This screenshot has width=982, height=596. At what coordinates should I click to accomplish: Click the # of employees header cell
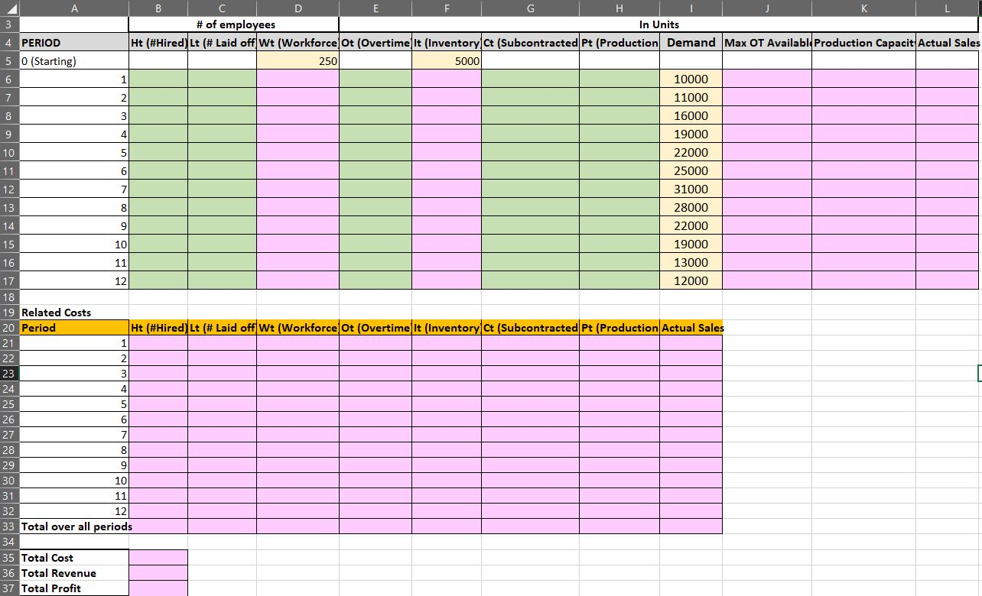[x=232, y=24]
